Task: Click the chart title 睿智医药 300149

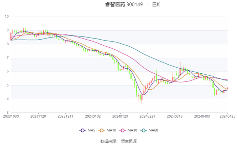Action: [x=124, y=5]
